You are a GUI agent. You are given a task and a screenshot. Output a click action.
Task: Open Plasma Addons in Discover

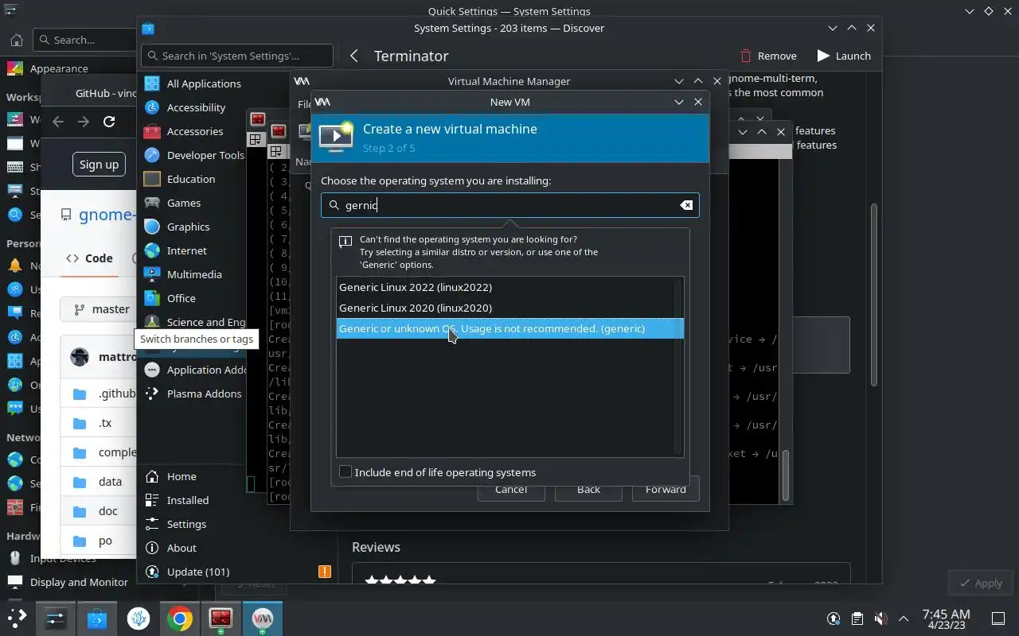click(x=193, y=394)
